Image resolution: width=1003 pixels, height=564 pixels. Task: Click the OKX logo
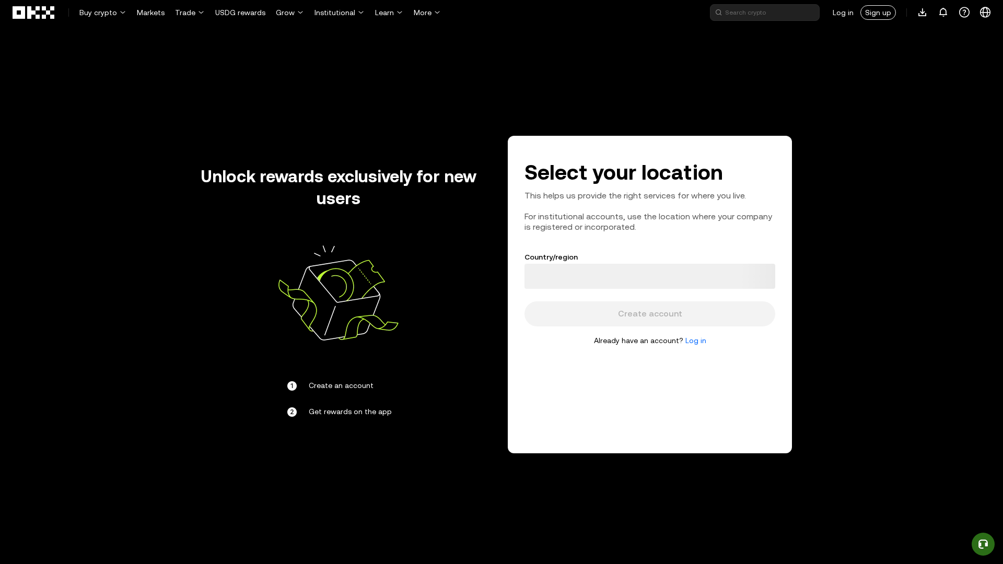coord(33,13)
